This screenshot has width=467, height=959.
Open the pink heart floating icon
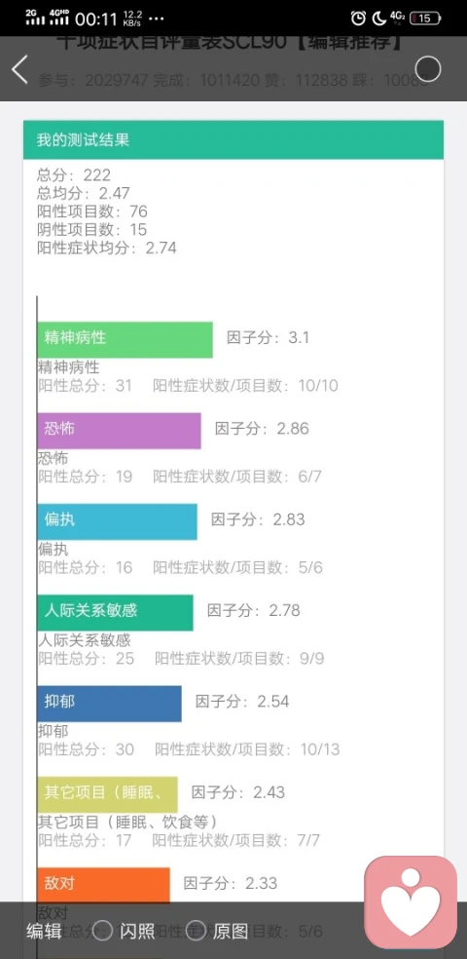pos(411,902)
